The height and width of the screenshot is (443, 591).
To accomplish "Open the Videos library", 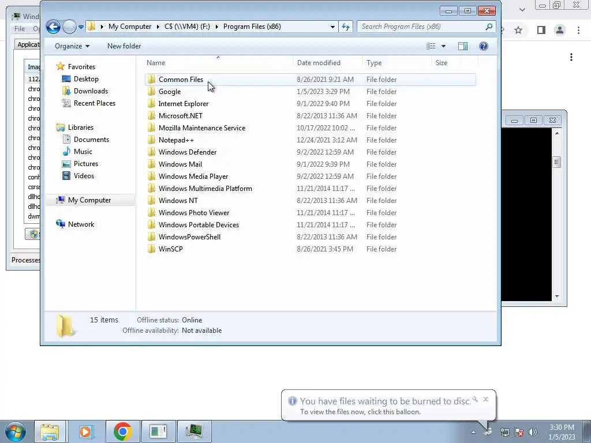I will tap(84, 176).
